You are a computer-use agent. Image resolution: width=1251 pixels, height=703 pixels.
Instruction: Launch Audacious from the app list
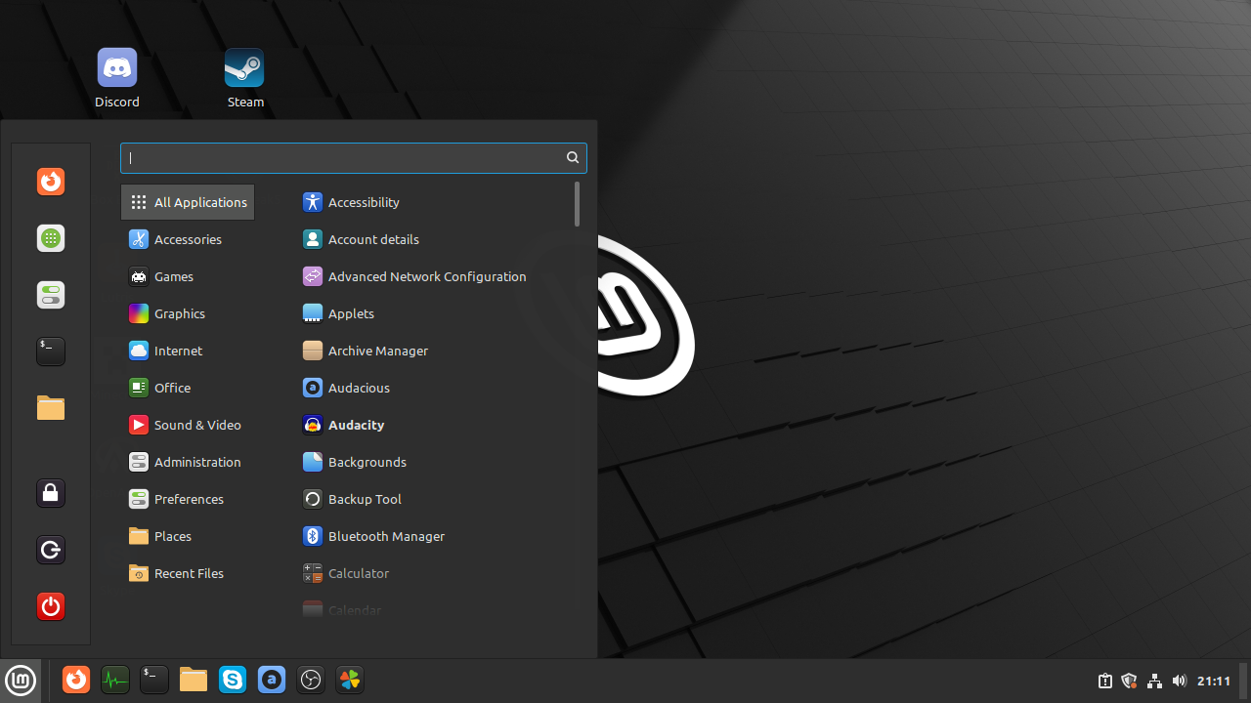pyautogui.click(x=433, y=388)
